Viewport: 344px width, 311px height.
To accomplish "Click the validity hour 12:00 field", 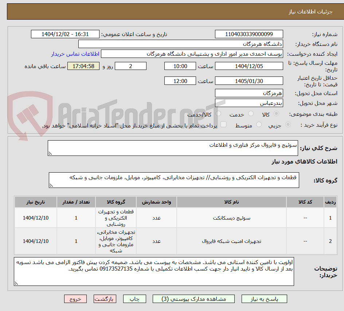I will [x=180, y=81].
